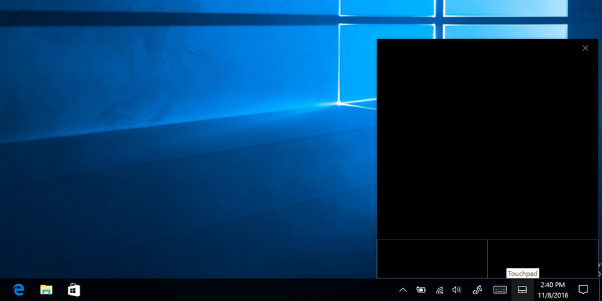Open the Windows Store taskbar icon
602x301 pixels.
click(73, 290)
